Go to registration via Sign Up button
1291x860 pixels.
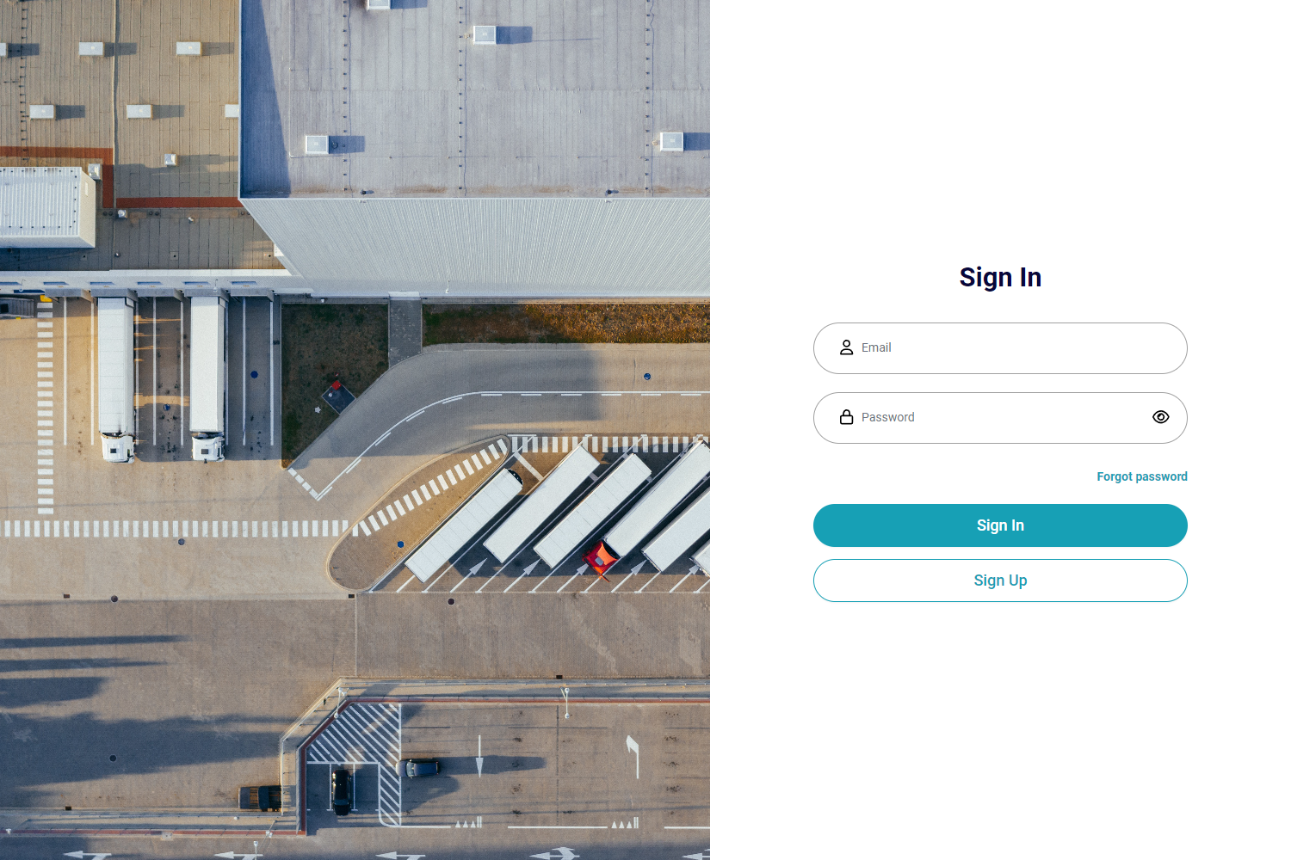click(1000, 580)
